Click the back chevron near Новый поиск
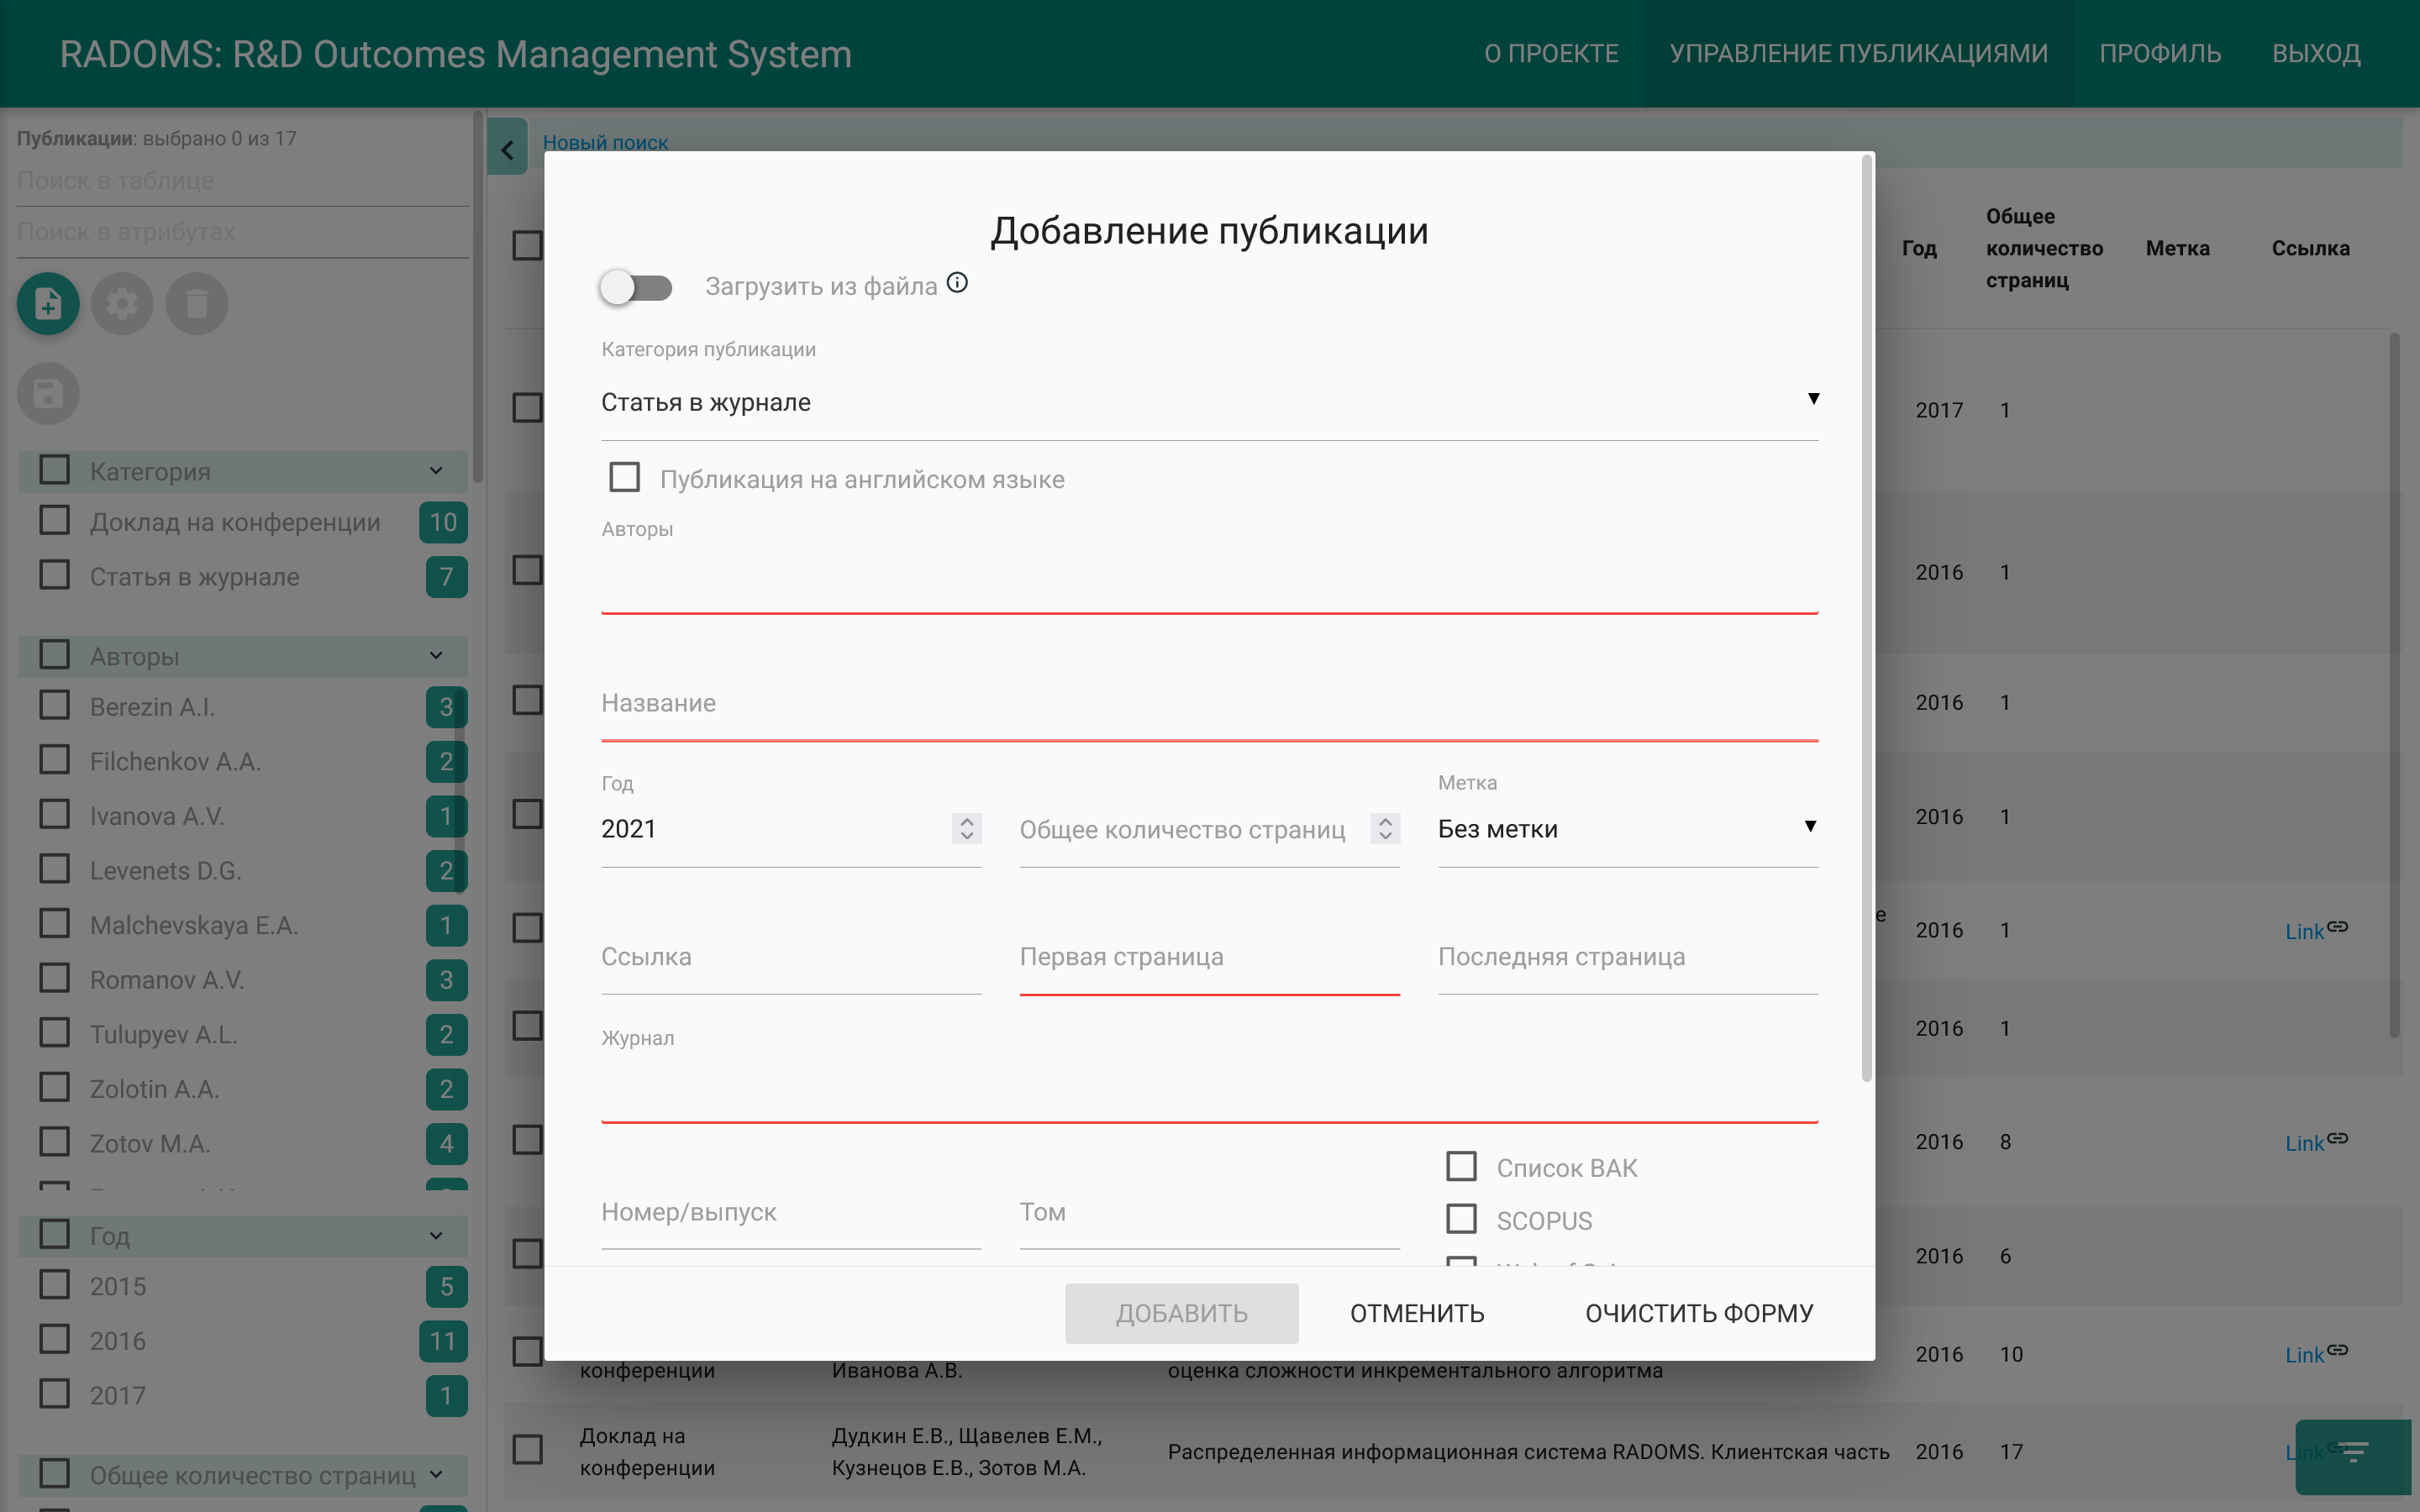The width and height of the screenshot is (2420, 1512). tap(508, 147)
